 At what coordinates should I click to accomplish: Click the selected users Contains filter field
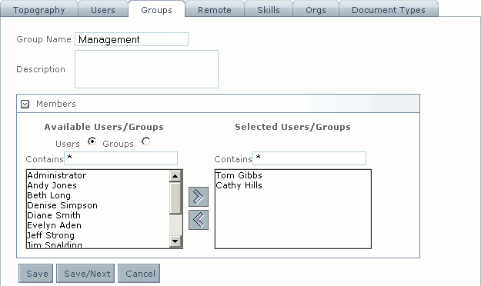click(x=309, y=158)
